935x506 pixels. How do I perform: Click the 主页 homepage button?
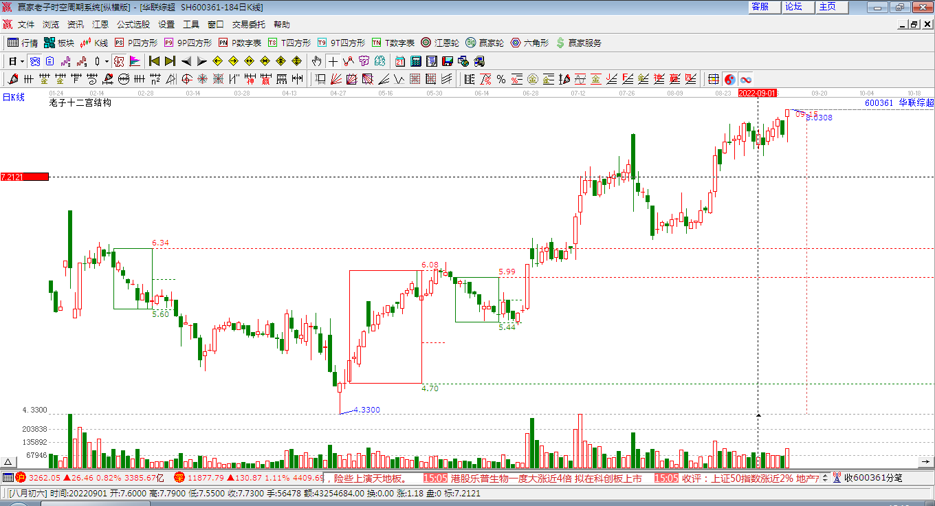click(833, 7)
